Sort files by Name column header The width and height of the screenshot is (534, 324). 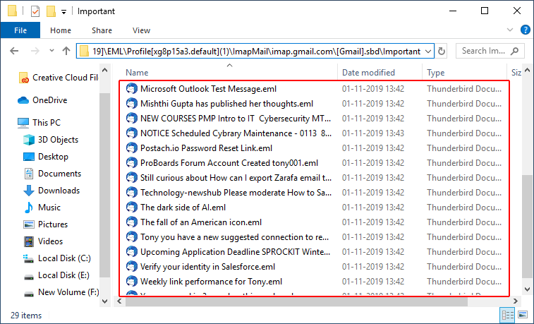pyautogui.click(x=137, y=73)
